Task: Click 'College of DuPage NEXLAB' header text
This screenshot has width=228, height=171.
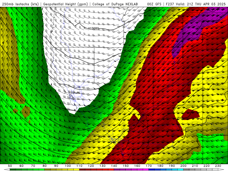Action: click(x=115, y=4)
